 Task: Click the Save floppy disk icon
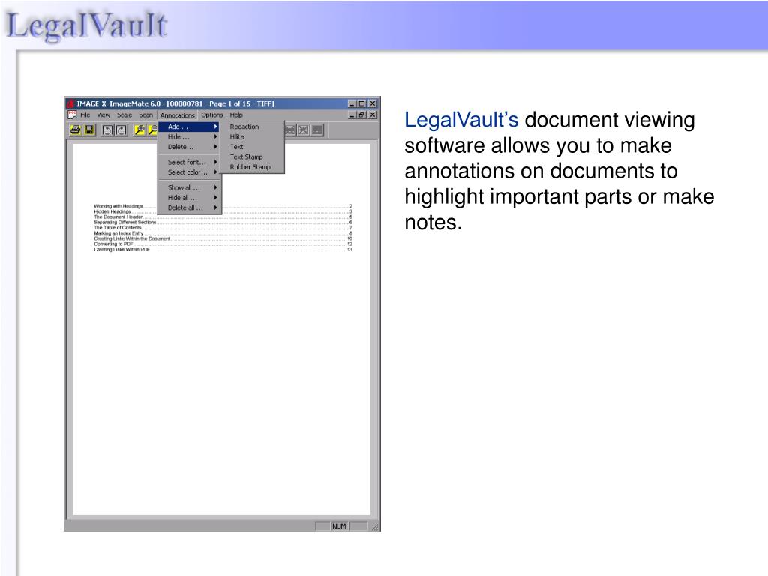point(89,130)
